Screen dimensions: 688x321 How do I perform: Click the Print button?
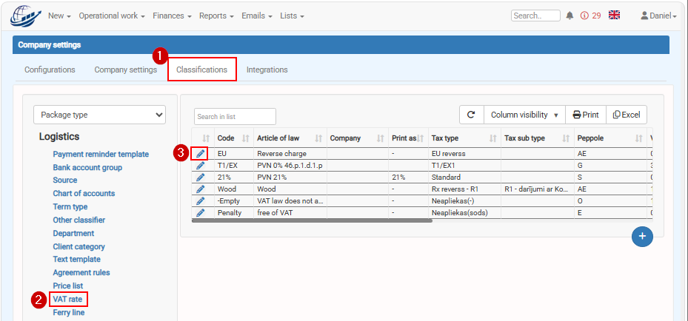(586, 115)
